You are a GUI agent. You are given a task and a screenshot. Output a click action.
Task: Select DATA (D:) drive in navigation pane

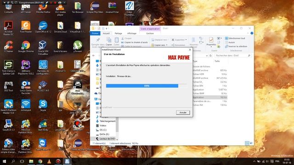click(x=102, y=134)
